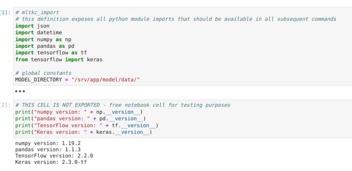
Task: Click the 'import numpy as np' line
Action: coord(43,39)
